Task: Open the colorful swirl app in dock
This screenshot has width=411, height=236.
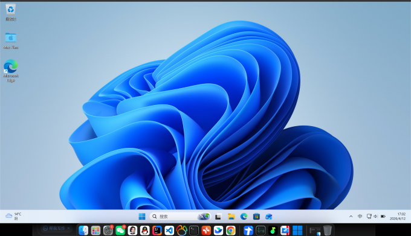Action: pyautogui.click(x=182, y=231)
